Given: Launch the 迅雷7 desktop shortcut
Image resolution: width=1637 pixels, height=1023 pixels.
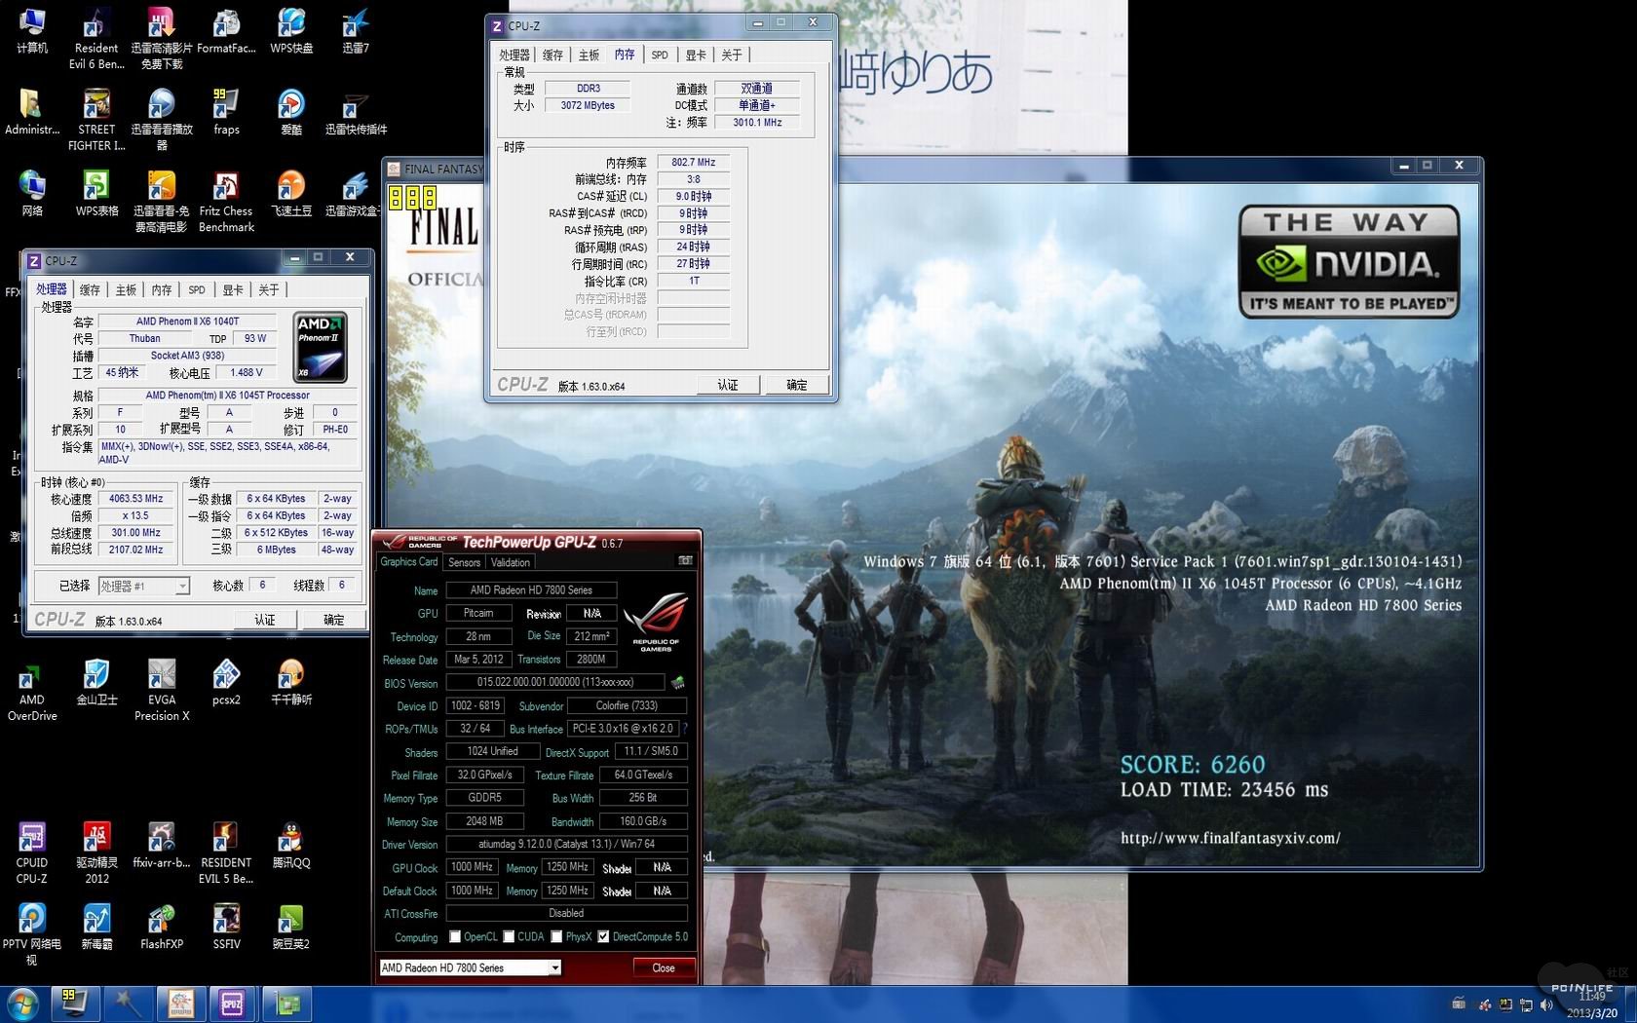Looking at the screenshot, I should coord(356,31).
